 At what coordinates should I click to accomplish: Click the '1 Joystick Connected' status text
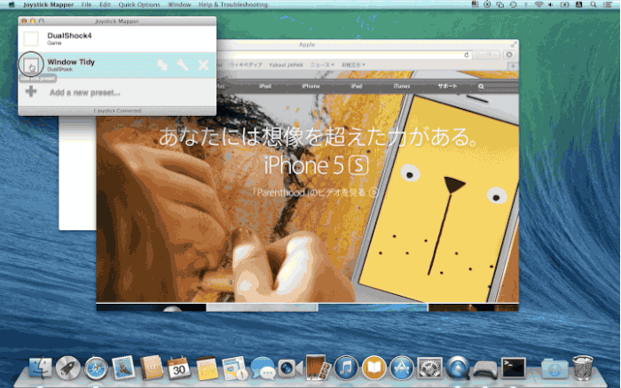pyautogui.click(x=117, y=111)
